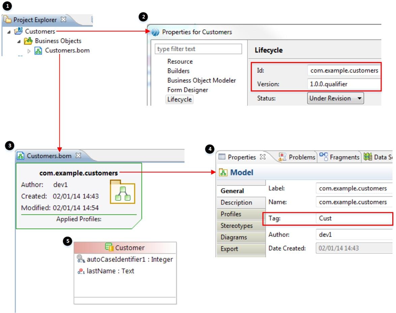
Task: Click the lastName attribute icon
Action: tap(81, 271)
